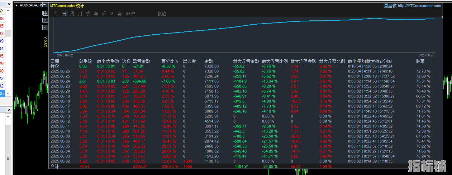Click the upper panel scroll-up arrow
This screenshot has width=452, height=175.
[8, 11]
